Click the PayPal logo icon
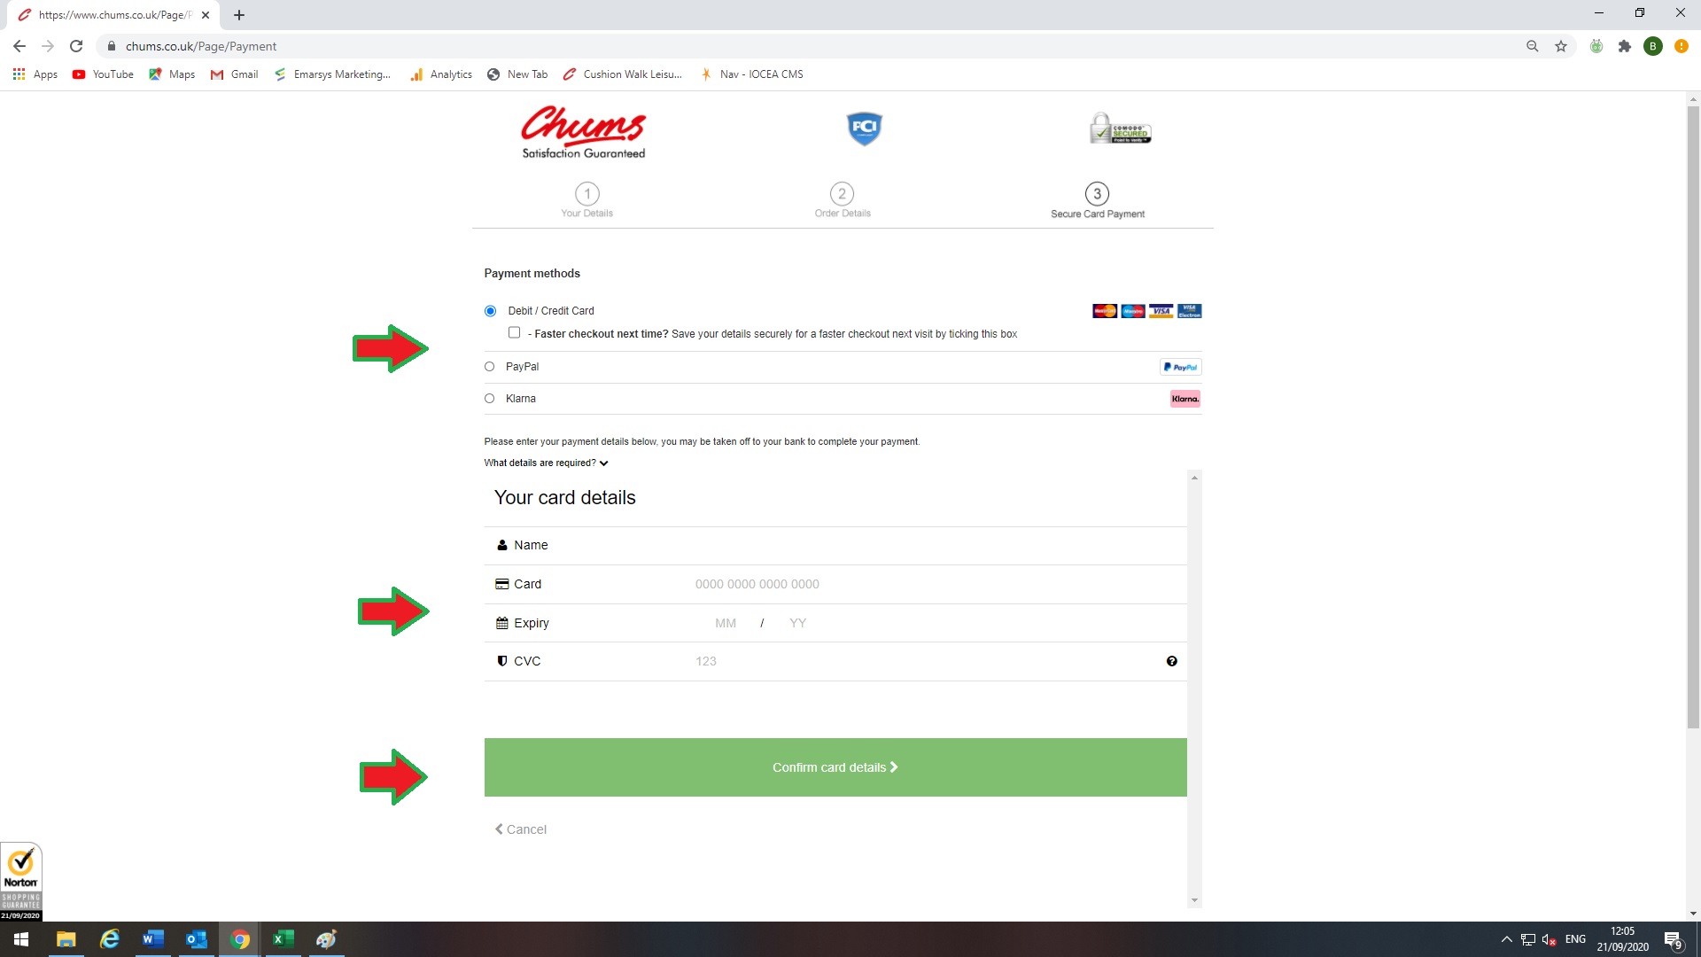Screen dimensions: 1701x957 click(1181, 367)
